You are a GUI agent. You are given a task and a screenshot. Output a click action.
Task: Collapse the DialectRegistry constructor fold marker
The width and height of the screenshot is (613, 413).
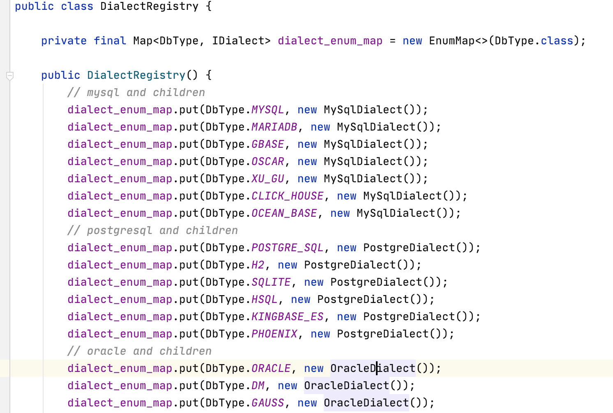(x=10, y=76)
